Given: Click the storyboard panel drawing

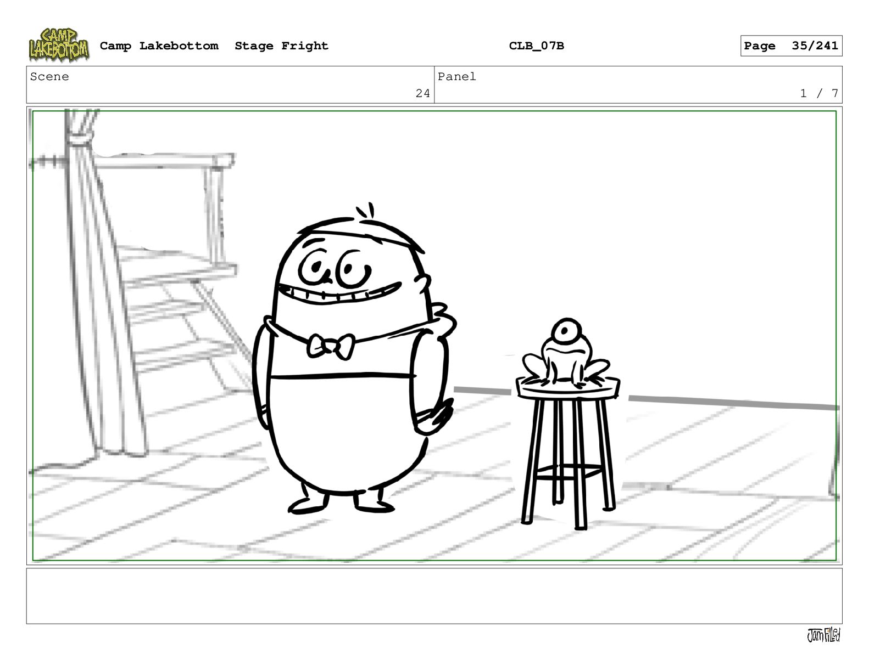Looking at the screenshot, I should (434, 336).
